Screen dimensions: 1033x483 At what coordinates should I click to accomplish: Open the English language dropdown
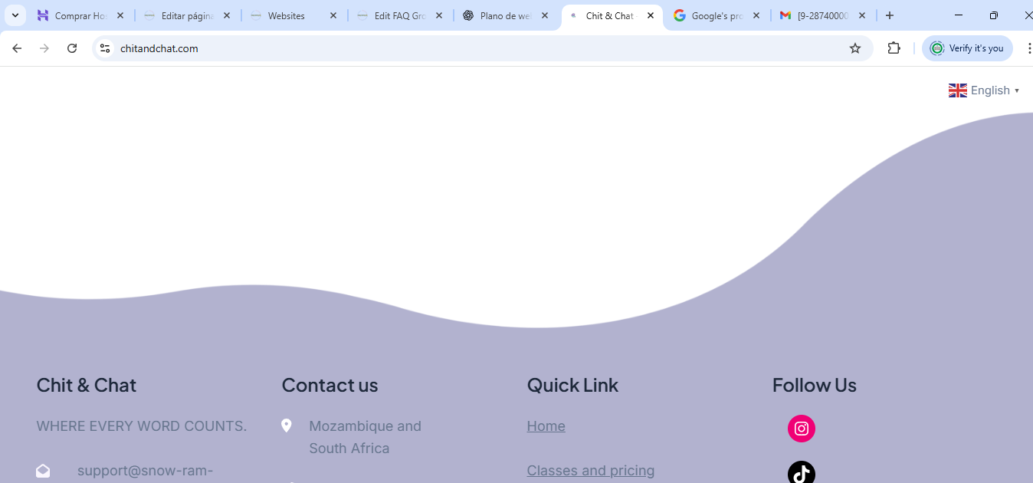tap(984, 90)
